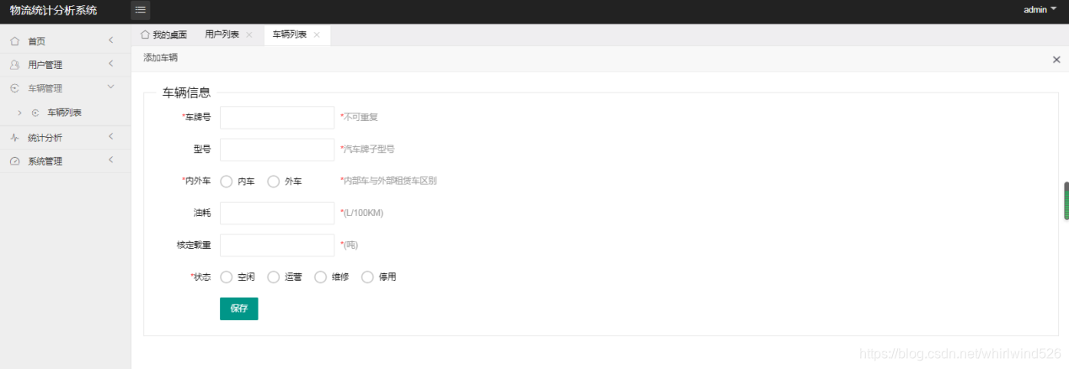Click the 车辆信息 section heading

click(x=186, y=92)
